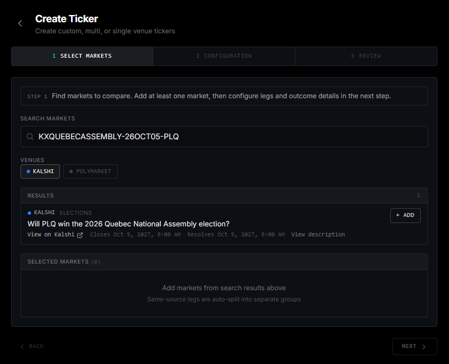Screen dimensions: 449x364
Task: Go back using the header chevron arrow
Action: pos(20,23)
